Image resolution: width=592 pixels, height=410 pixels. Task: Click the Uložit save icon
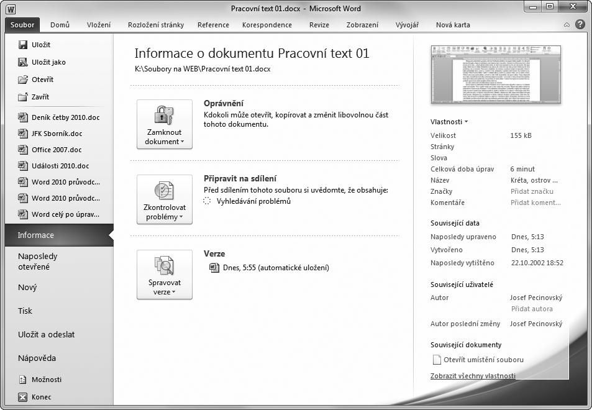tap(22, 45)
